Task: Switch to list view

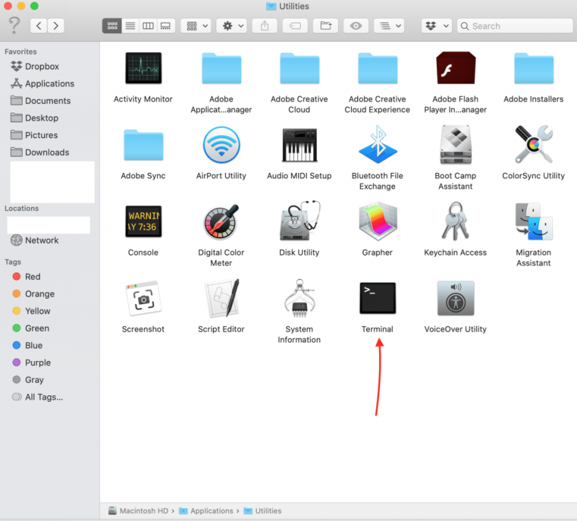Action: pyautogui.click(x=131, y=25)
